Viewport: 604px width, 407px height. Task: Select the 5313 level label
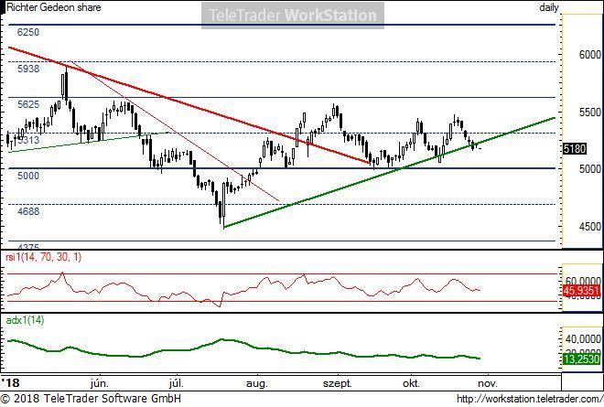click(28, 140)
